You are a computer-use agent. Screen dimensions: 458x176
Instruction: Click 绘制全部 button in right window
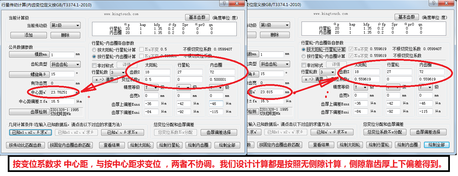(437, 145)
